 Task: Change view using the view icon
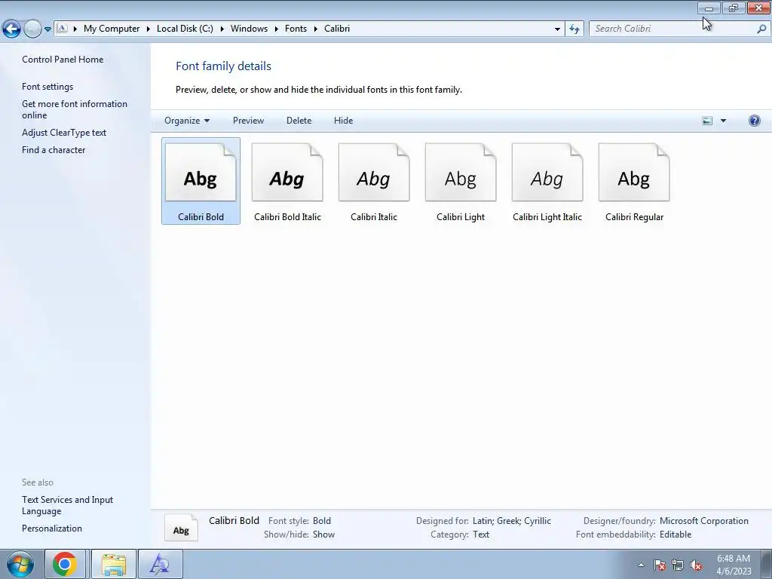[x=707, y=121]
